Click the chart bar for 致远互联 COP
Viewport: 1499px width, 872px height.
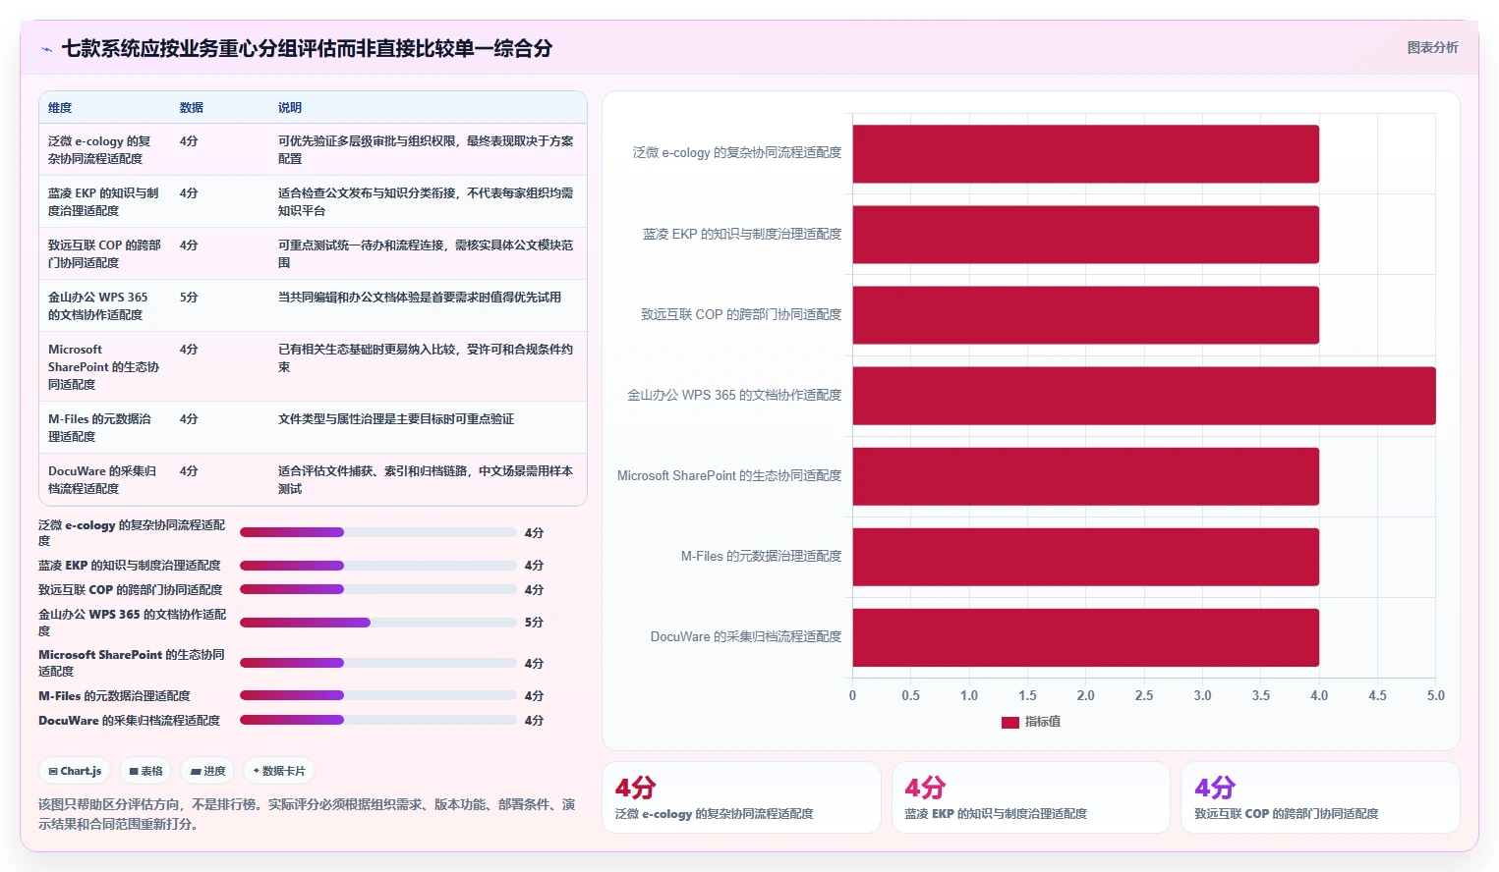point(1085,315)
